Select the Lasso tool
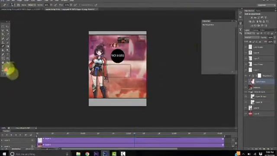 [3, 30]
